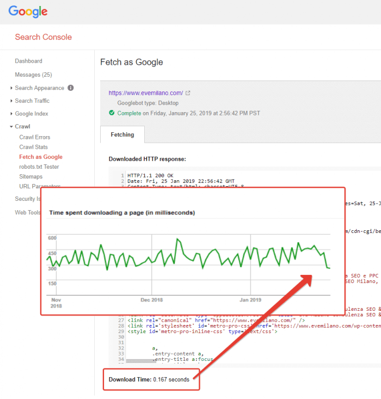Click the Search Appearance info icon
The height and width of the screenshot is (399, 381).
71,88
